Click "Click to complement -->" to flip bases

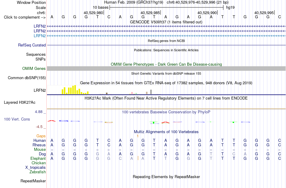click(x=25, y=17)
